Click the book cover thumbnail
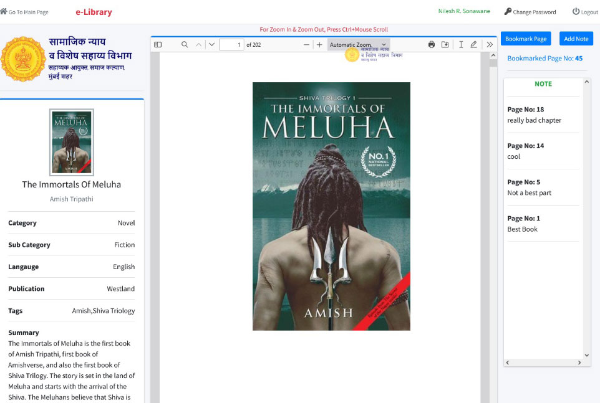 (72, 142)
